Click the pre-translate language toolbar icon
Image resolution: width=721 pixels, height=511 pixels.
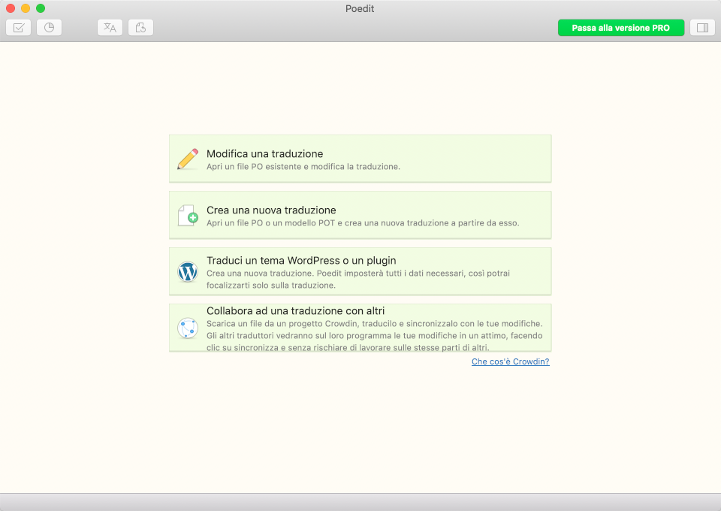pos(110,28)
